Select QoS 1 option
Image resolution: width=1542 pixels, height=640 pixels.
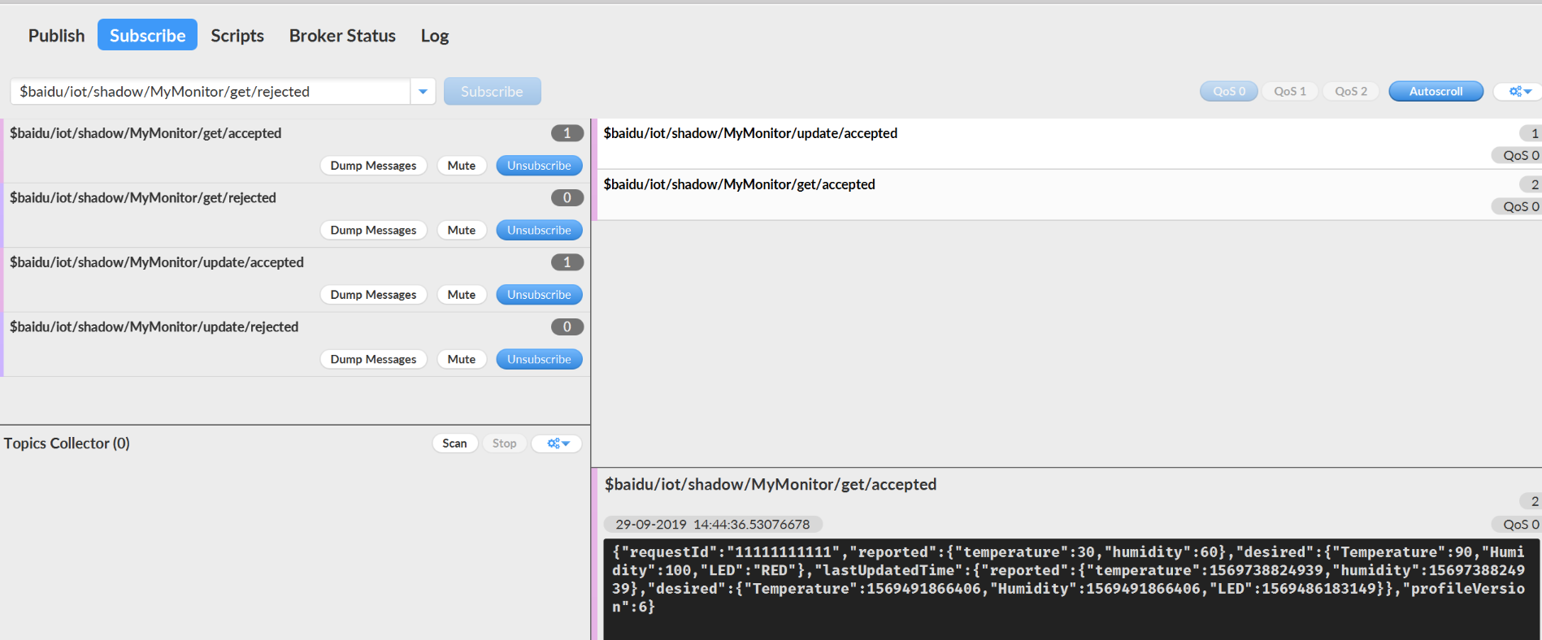point(1290,91)
